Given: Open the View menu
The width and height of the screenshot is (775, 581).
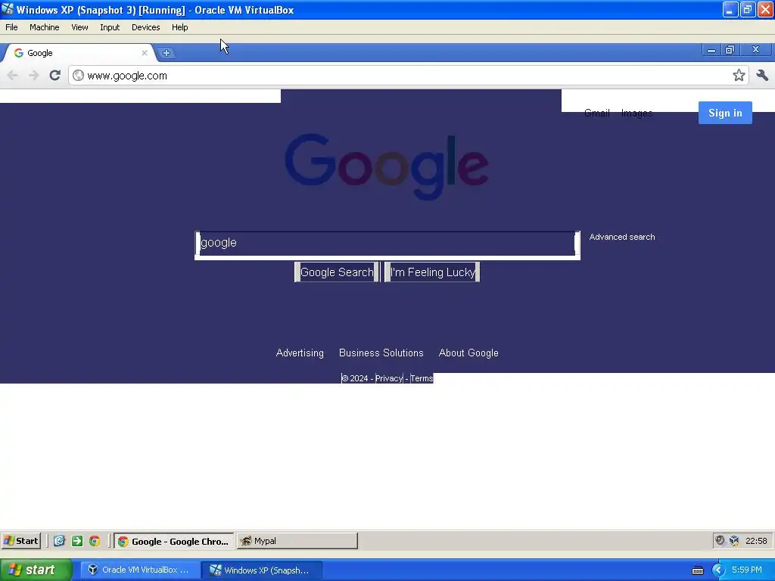Looking at the screenshot, I should (x=79, y=27).
